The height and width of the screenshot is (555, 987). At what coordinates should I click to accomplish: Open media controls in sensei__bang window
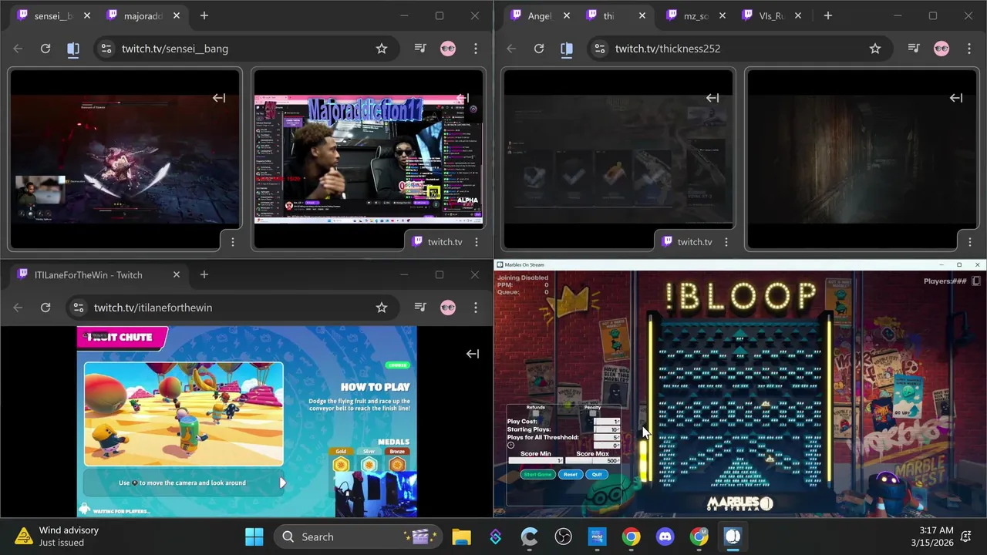(x=420, y=49)
